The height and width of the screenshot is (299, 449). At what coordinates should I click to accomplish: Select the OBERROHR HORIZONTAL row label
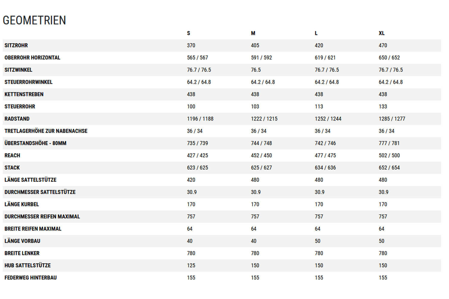(x=32, y=58)
